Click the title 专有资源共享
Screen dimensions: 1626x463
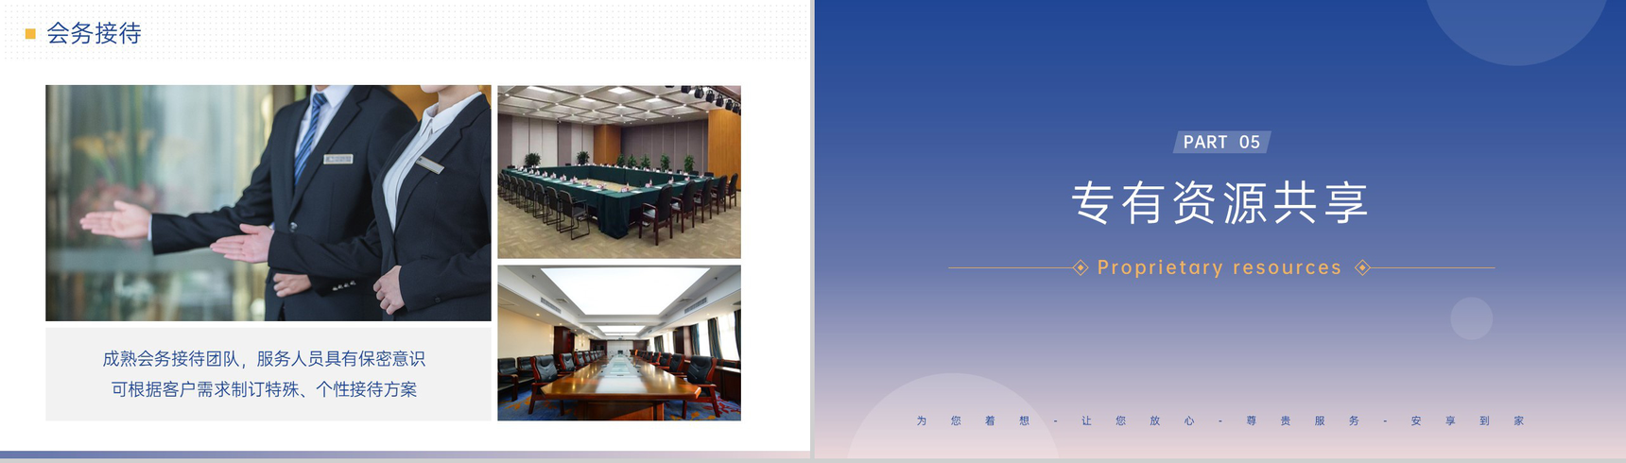pyautogui.click(x=1220, y=202)
